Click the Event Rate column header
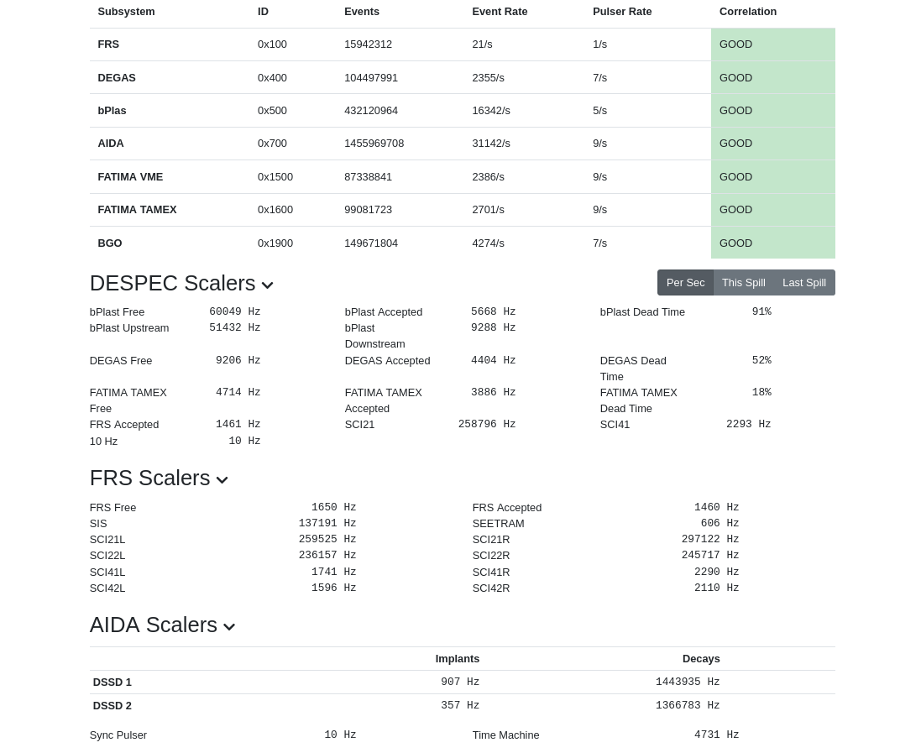This screenshot has height=753, width=921. point(500,12)
